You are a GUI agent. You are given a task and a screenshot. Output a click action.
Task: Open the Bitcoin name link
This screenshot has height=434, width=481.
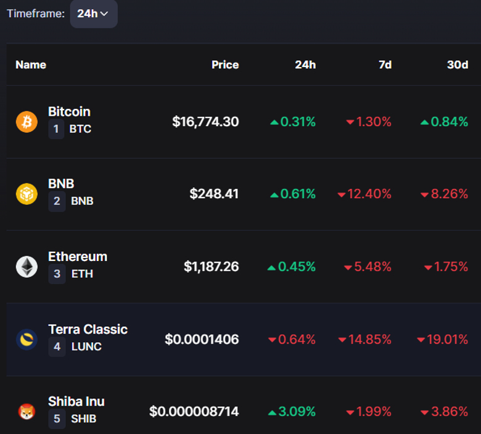click(69, 111)
